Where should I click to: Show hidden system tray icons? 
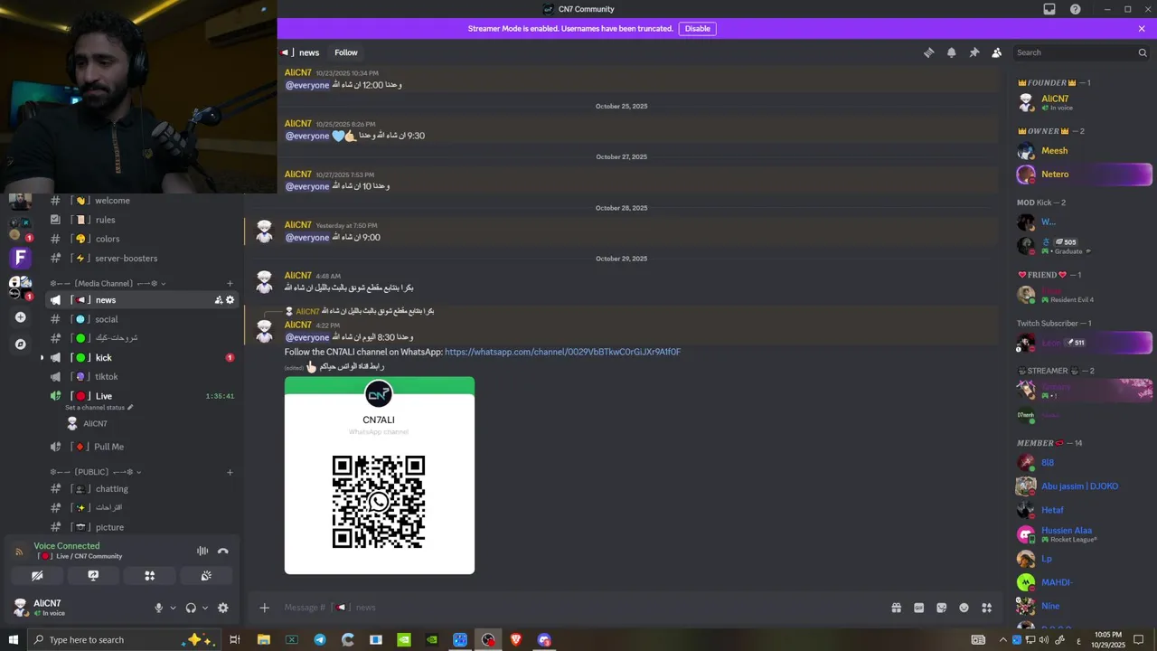click(x=1003, y=639)
